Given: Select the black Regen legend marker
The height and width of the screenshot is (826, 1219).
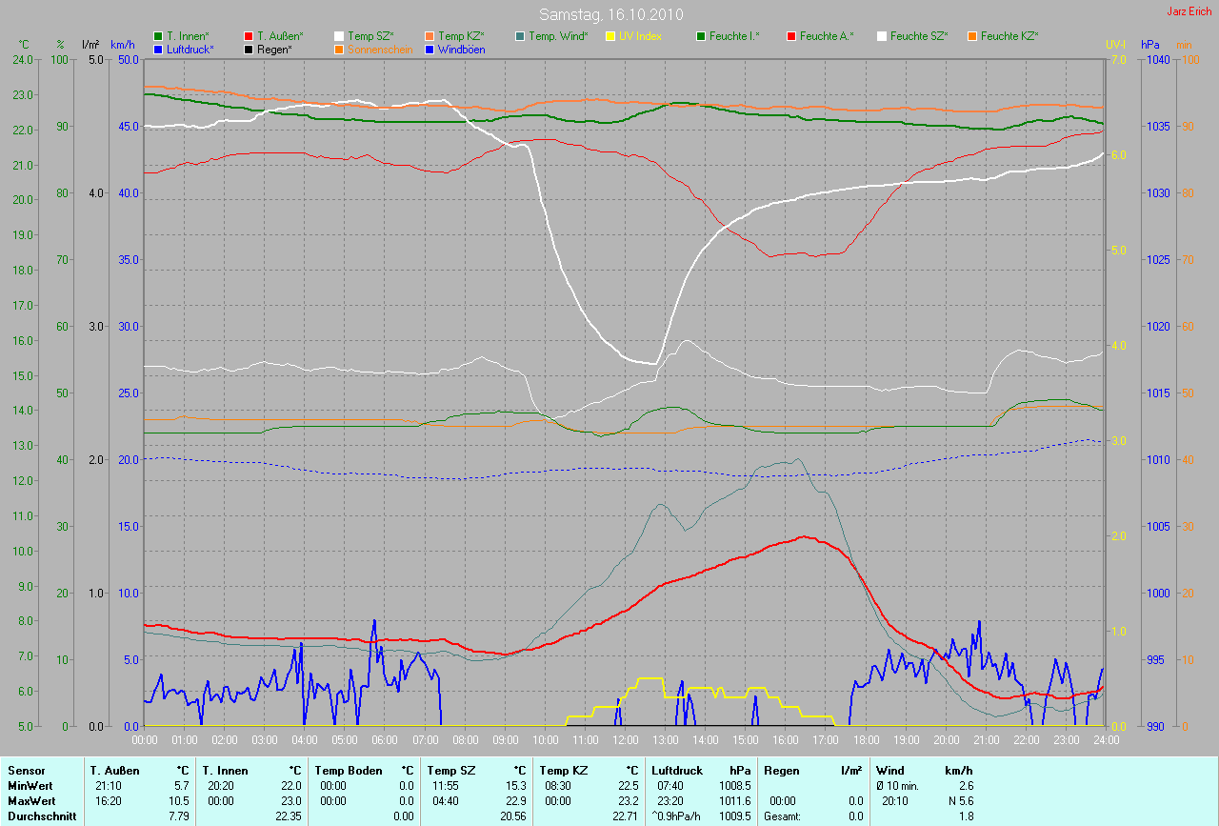Looking at the screenshot, I should [x=249, y=49].
